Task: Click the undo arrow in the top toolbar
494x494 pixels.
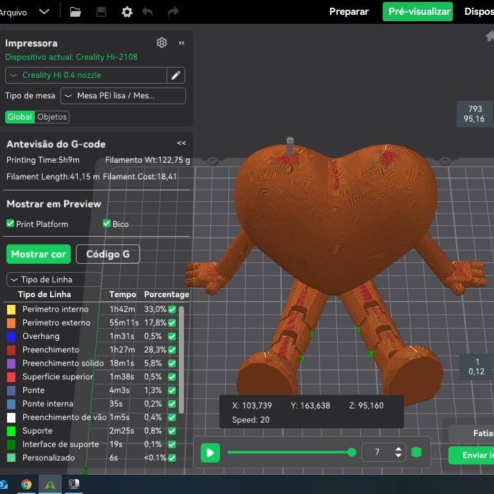Action: click(x=147, y=12)
